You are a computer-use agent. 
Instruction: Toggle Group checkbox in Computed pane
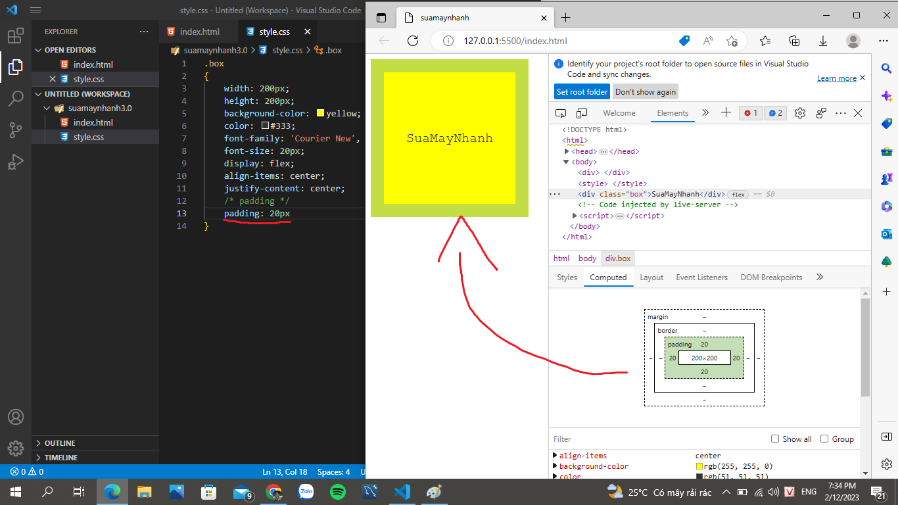(824, 439)
